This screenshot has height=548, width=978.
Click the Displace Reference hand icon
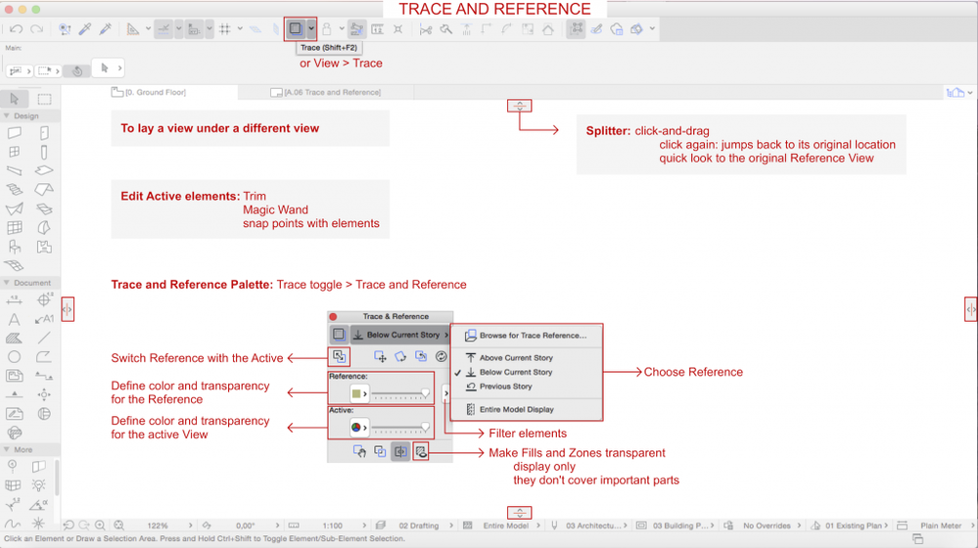(x=359, y=451)
